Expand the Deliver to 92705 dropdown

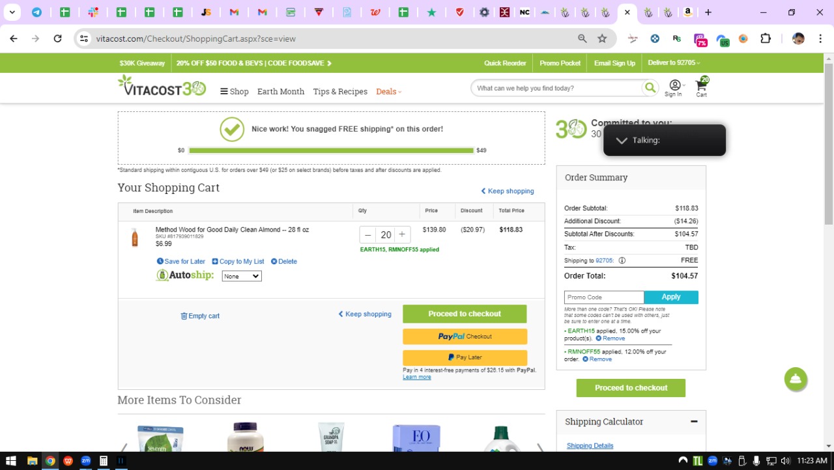tap(674, 63)
